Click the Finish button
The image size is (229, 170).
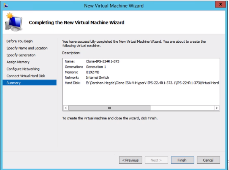coord(183,160)
